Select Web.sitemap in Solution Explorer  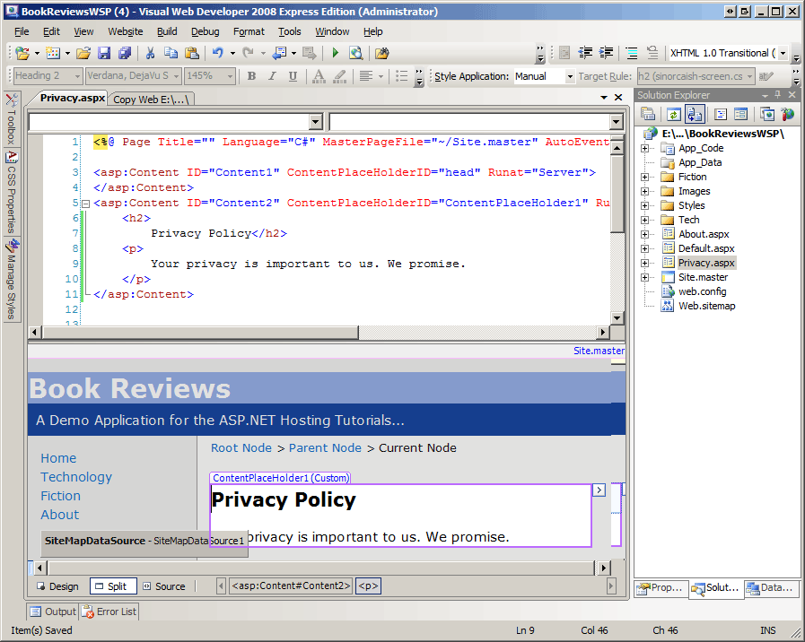click(x=705, y=306)
